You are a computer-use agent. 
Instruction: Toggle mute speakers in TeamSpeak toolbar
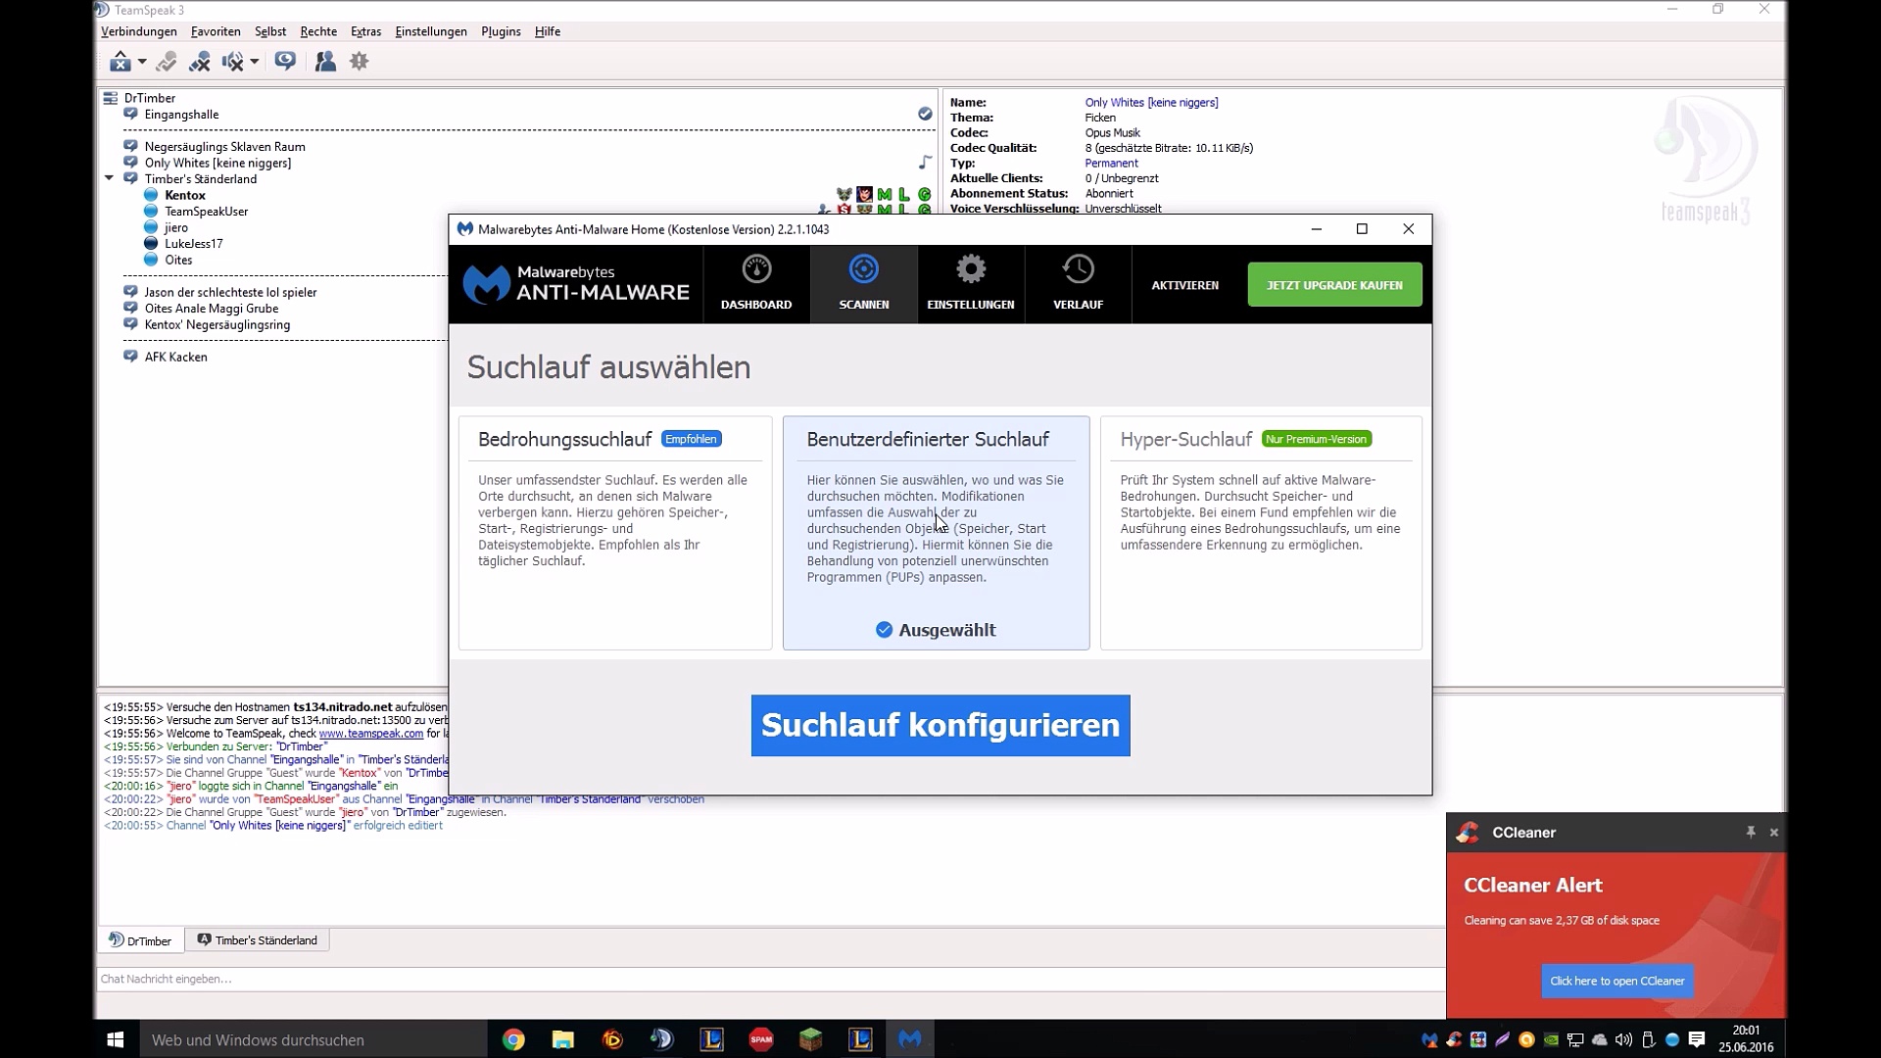tap(232, 62)
